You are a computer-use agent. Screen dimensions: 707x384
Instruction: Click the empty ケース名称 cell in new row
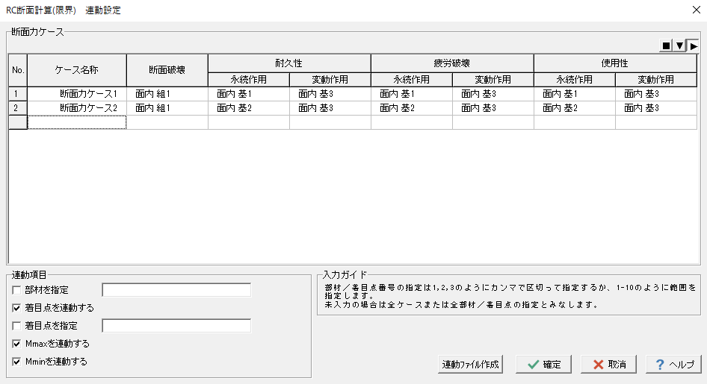[x=77, y=122]
